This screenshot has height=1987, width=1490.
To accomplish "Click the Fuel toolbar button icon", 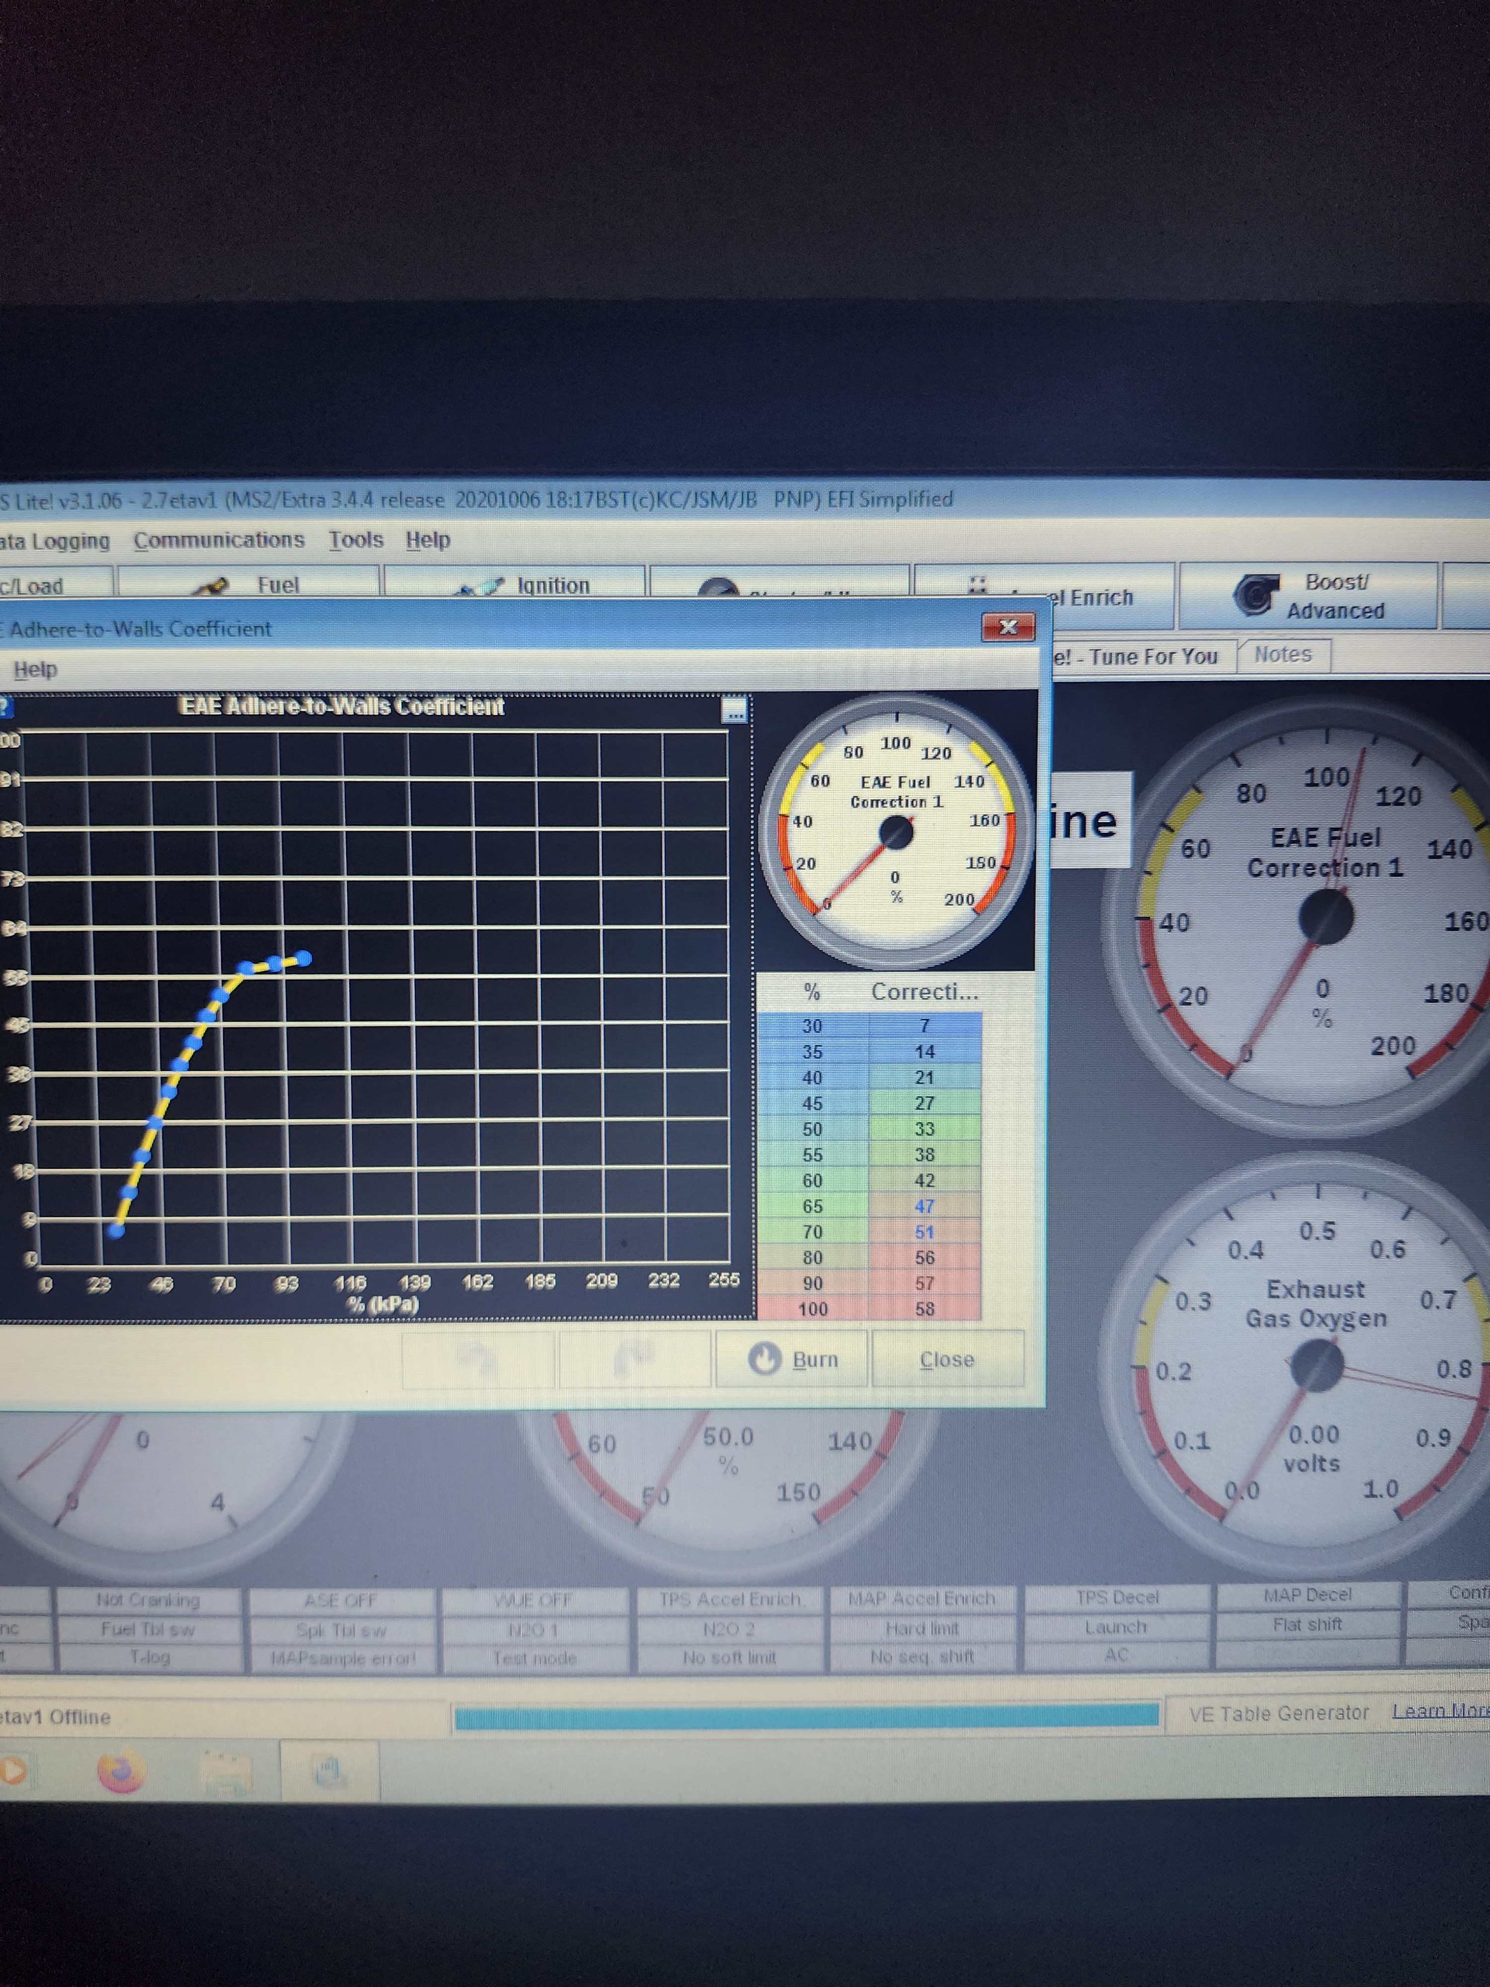I will (212, 586).
